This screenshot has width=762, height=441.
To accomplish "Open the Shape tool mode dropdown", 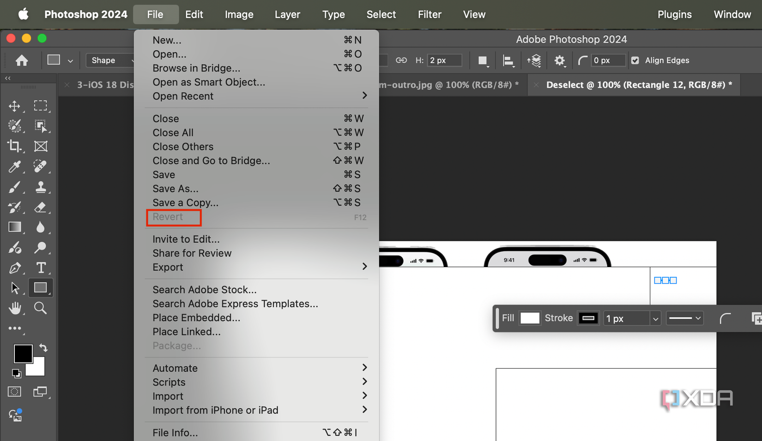I will click(x=110, y=60).
